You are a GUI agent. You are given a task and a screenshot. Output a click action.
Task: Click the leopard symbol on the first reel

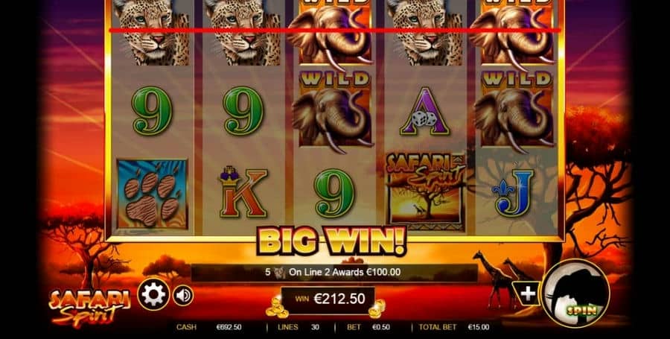point(152,33)
